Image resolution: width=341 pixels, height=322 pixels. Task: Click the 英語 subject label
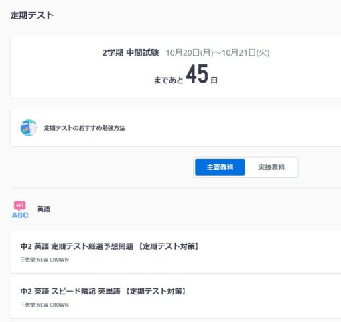coord(44,209)
